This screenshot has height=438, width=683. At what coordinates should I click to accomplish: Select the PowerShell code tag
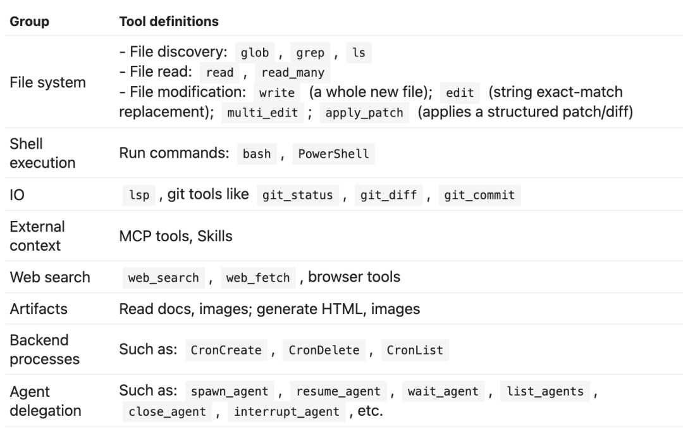(x=333, y=154)
